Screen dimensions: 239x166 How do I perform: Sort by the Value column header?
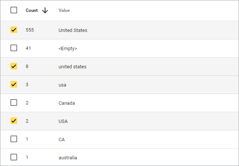[64, 10]
